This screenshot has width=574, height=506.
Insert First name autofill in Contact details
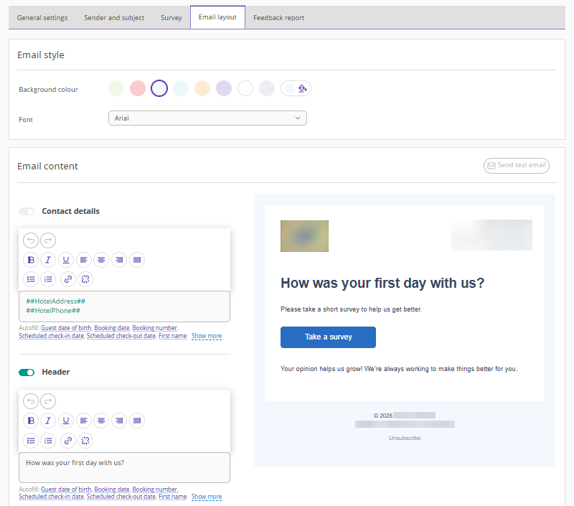click(x=172, y=336)
